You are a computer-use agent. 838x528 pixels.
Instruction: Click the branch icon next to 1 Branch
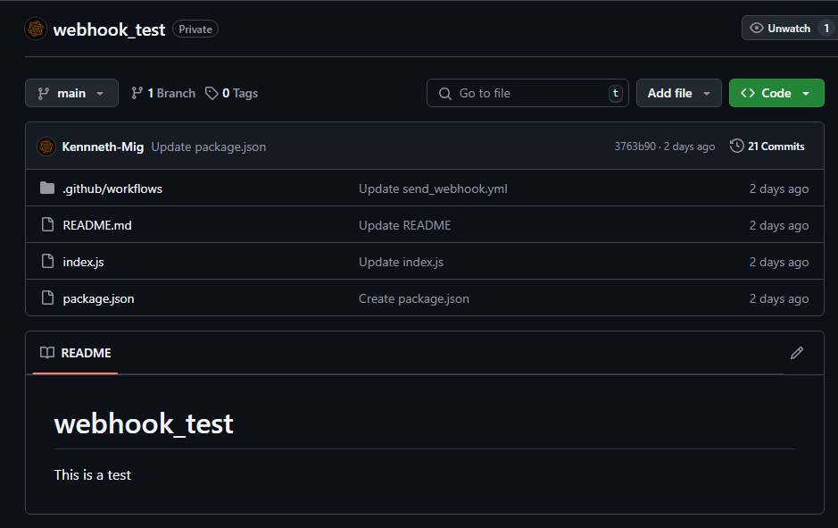(137, 93)
